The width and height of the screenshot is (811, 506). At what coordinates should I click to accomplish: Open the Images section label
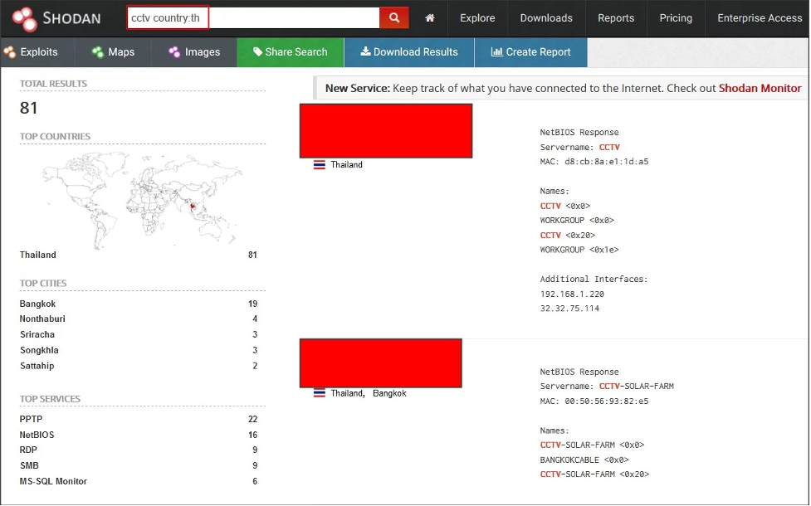pyautogui.click(x=203, y=51)
